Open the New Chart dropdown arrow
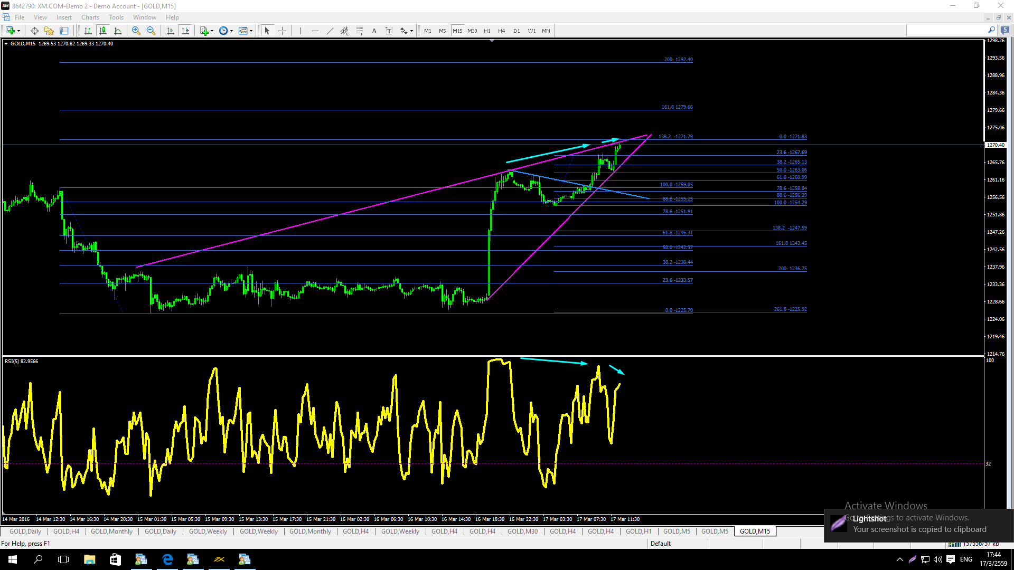 click(19, 31)
